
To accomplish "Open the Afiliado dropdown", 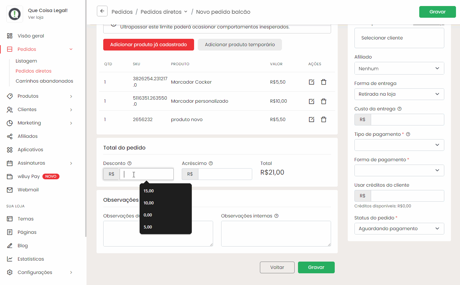I will coord(399,69).
